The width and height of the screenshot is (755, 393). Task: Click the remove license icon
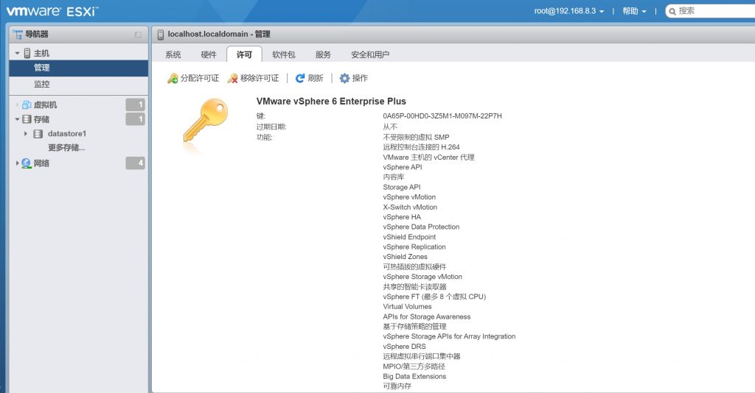tap(232, 78)
